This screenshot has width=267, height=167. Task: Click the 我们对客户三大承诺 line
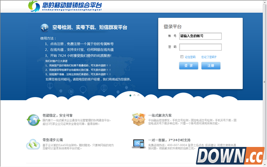pyautogui.click(x=57, y=61)
